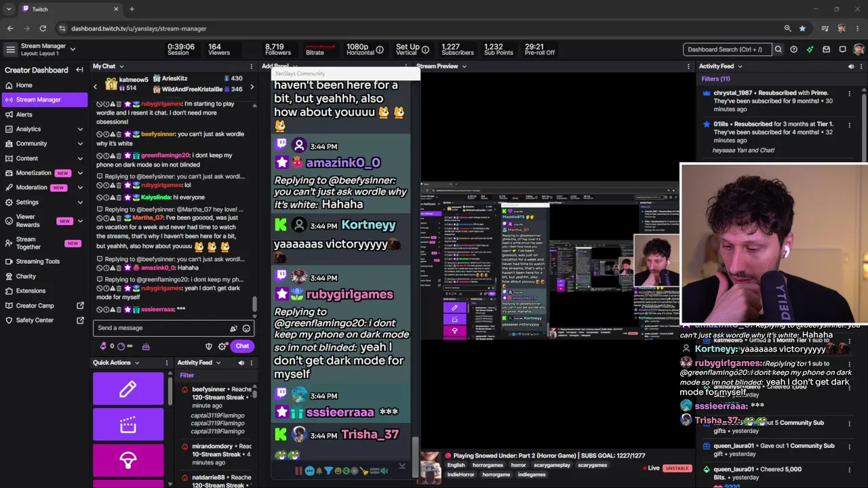Open Creator Camp external link
This screenshot has height=488, width=868.
point(80,306)
